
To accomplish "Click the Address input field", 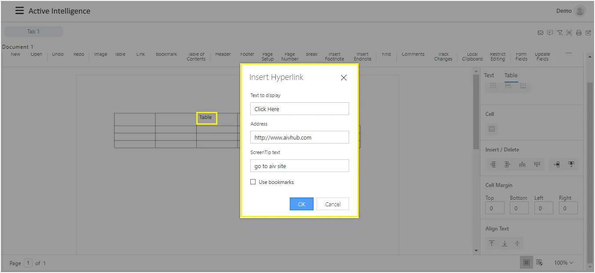I will tap(299, 137).
